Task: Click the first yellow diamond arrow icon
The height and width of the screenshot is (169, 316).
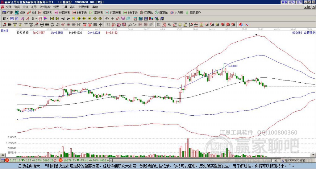Action: [73, 19]
